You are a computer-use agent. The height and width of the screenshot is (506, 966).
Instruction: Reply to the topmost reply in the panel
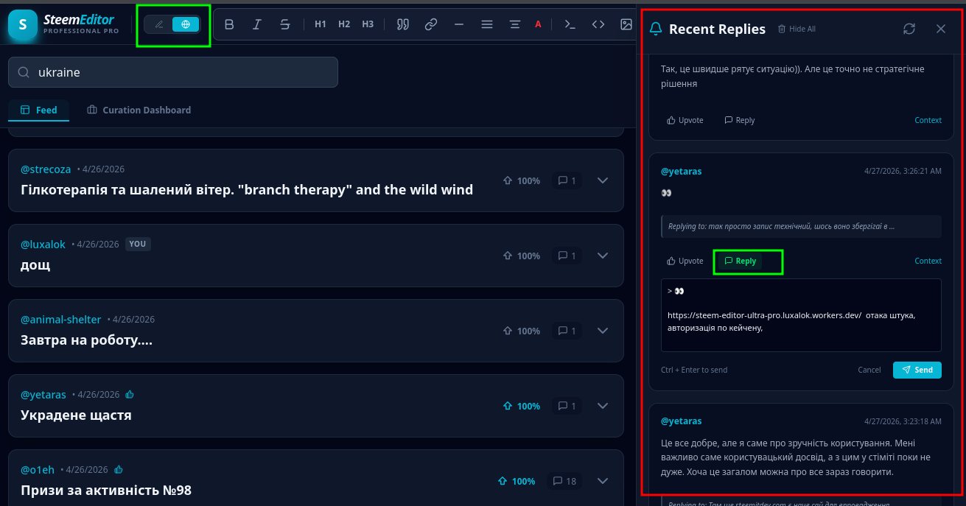(x=740, y=120)
